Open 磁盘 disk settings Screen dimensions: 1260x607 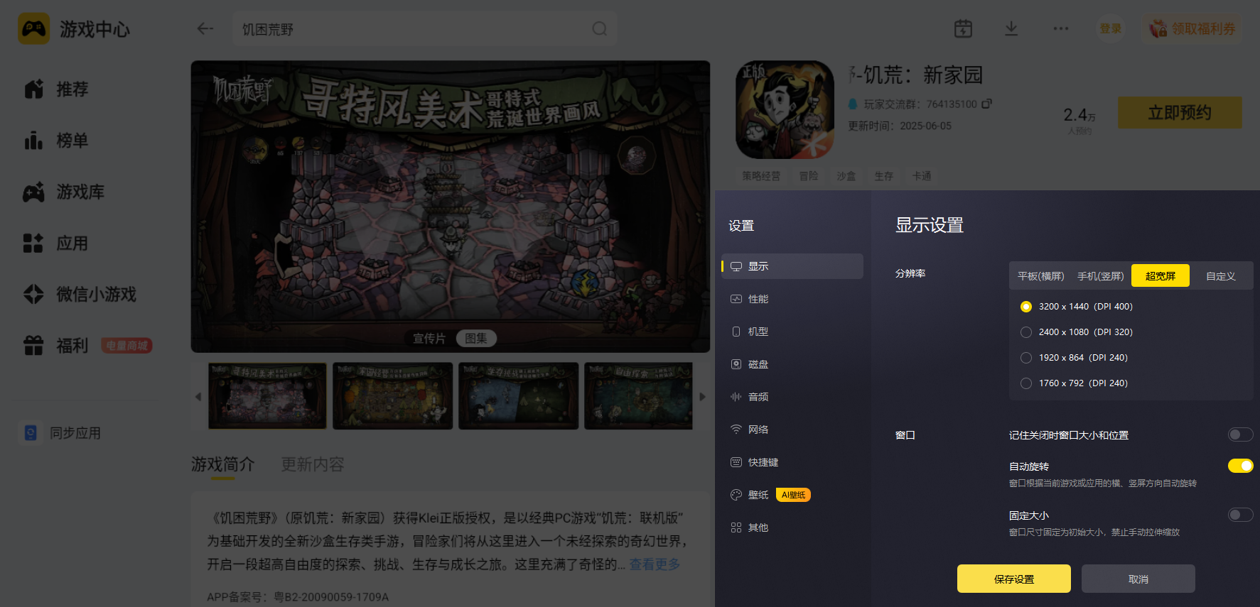(x=792, y=364)
